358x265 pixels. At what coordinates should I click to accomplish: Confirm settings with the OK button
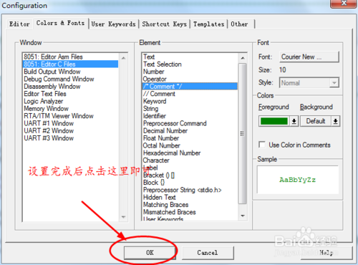coord(150,253)
